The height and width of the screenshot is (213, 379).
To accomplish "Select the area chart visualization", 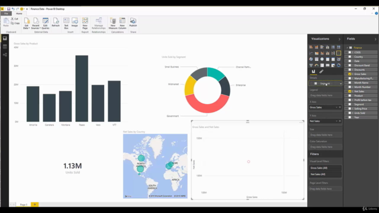I will pyautogui.click(x=316, y=53).
